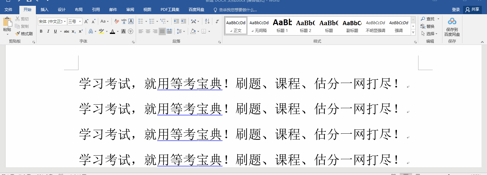Screen dimensions: 487x175
Task: Open the 百度网盘 ribbon tab
Action: click(x=196, y=10)
